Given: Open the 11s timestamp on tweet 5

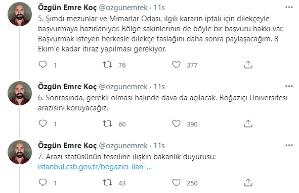Looking at the screenshot, I should pyautogui.click(x=159, y=8).
